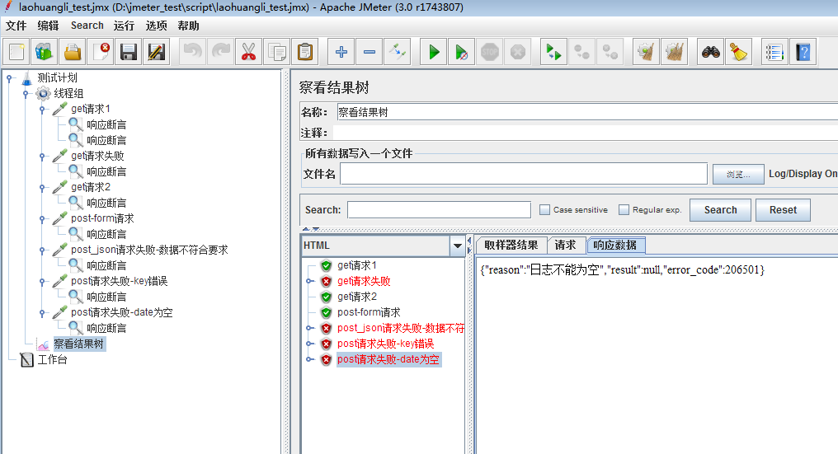Open the 文件 menu

coord(16,26)
